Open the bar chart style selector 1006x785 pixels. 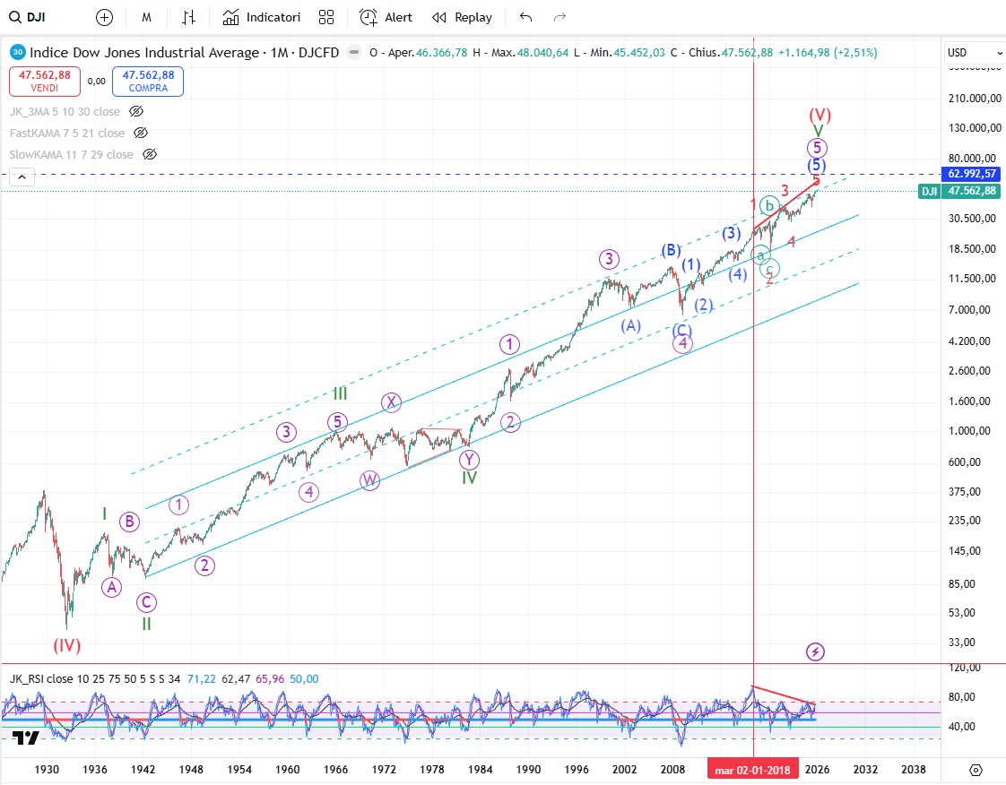point(188,17)
